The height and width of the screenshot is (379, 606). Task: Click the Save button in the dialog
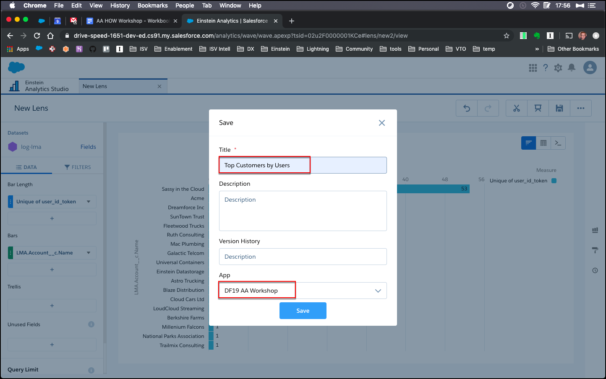coord(303,311)
